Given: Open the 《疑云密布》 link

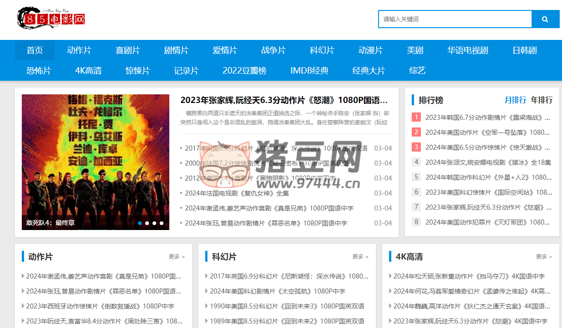Looking at the screenshot, I should 266,163.
